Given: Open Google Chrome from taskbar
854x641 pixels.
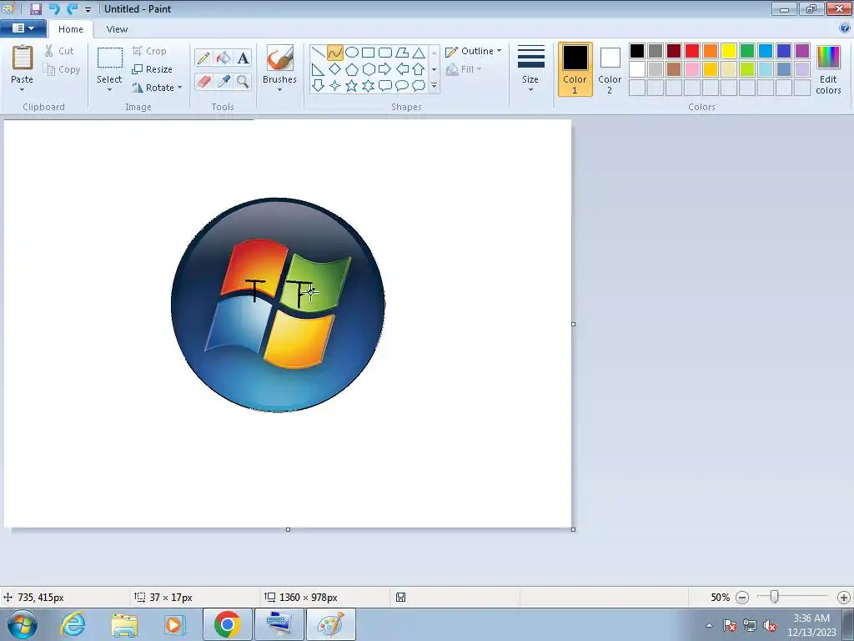Looking at the screenshot, I should tap(228, 624).
